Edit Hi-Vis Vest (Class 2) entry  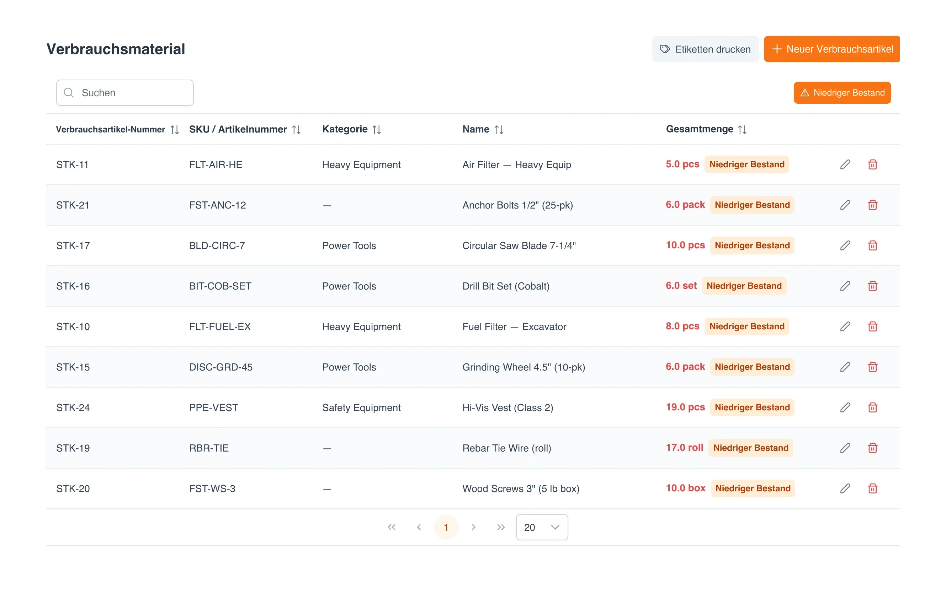845,407
